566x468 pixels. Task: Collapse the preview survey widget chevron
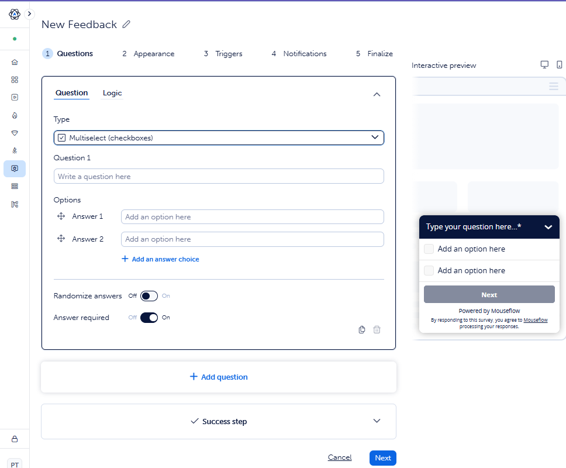(x=548, y=227)
